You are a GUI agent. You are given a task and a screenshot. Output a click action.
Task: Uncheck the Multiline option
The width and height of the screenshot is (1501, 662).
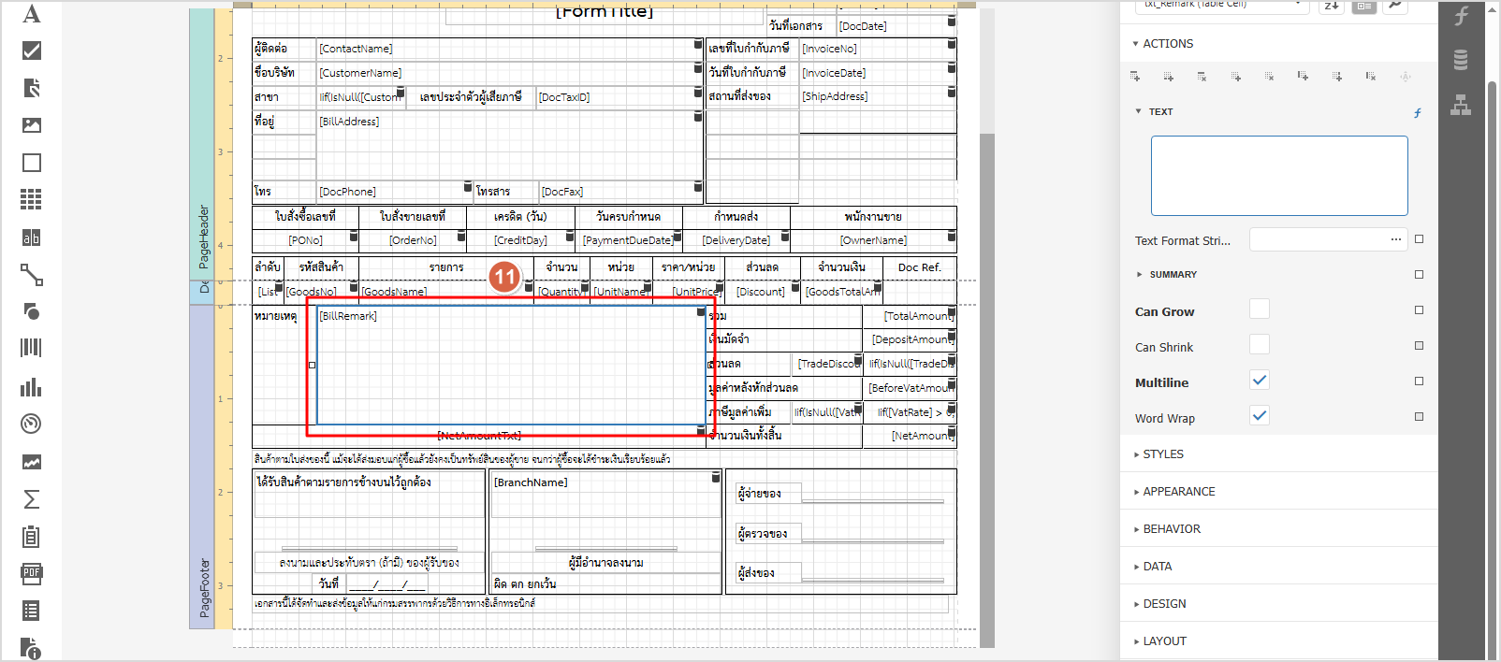coord(1260,381)
